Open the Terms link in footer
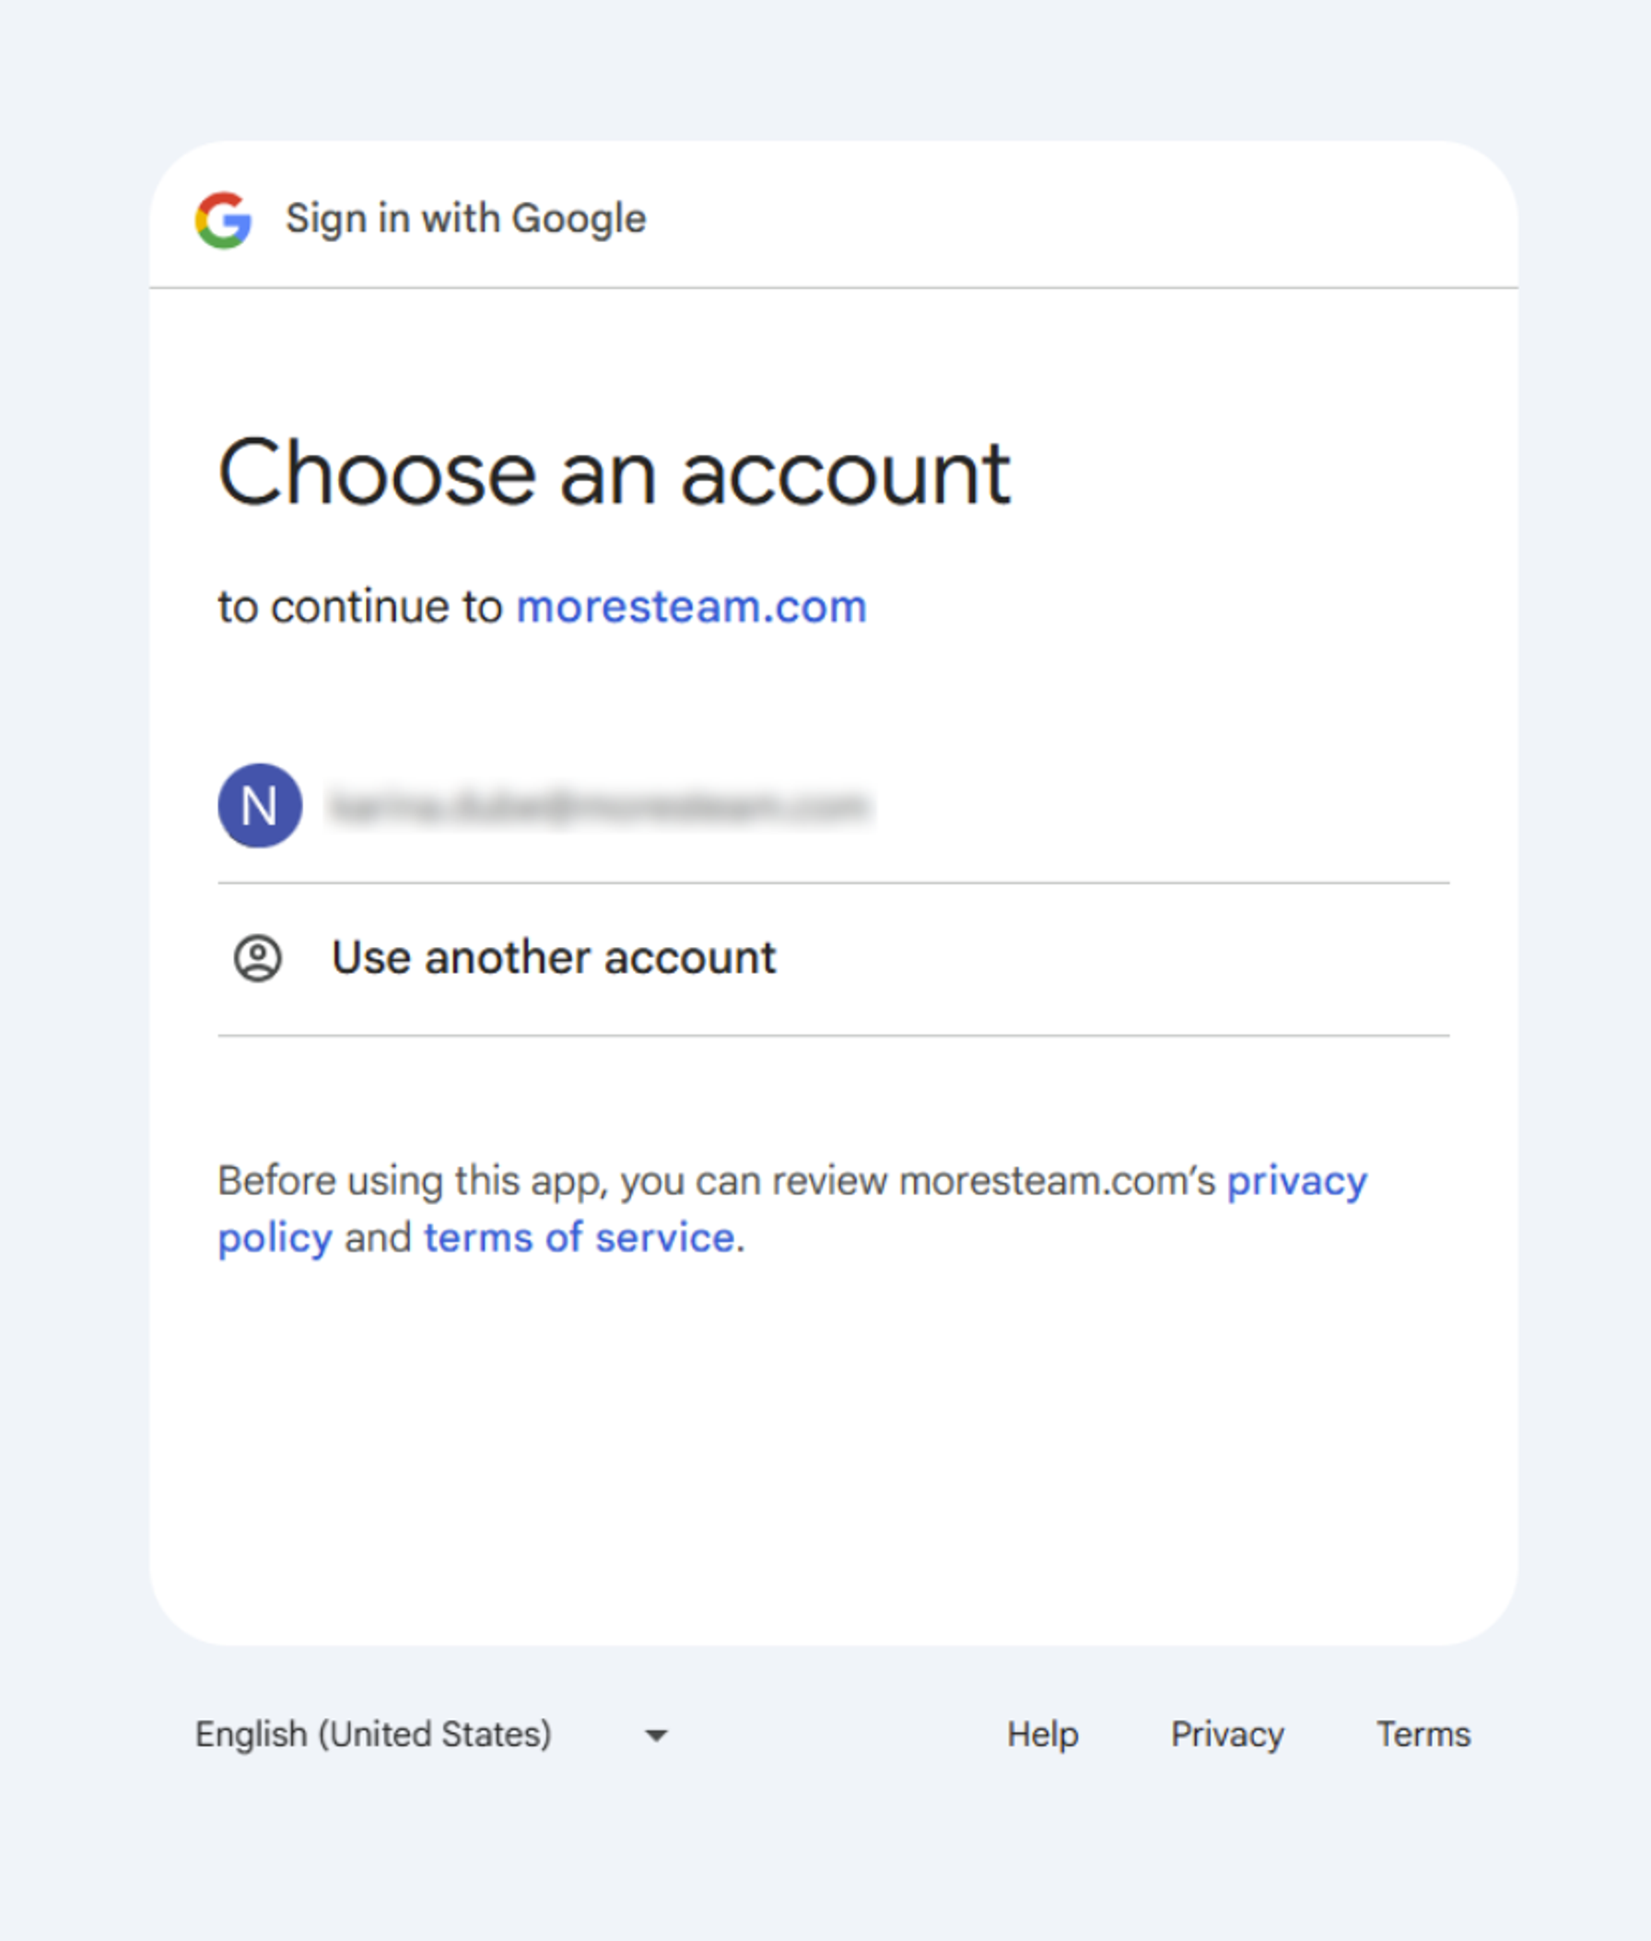The height and width of the screenshot is (1941, 1651). tap(1423, 1734)
